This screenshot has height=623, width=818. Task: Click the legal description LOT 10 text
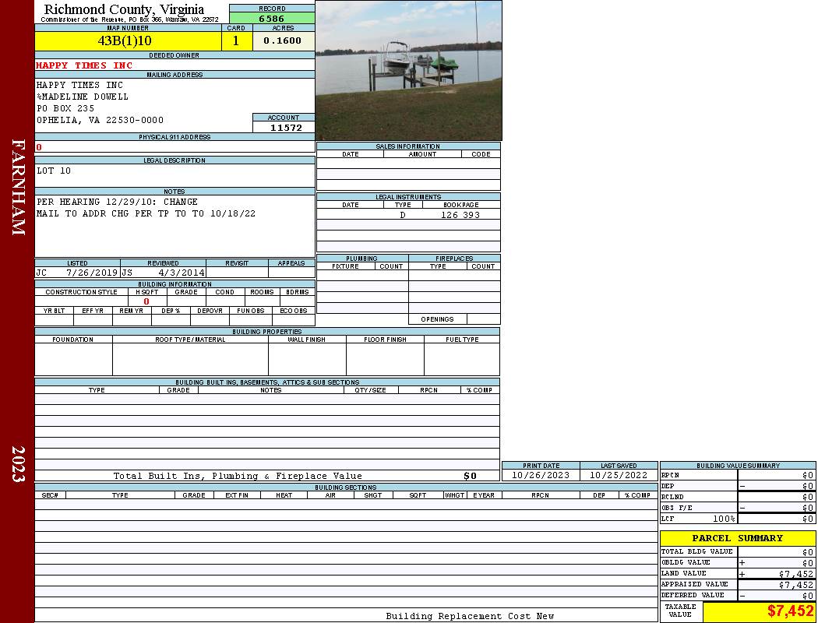(x=54, y=171)
